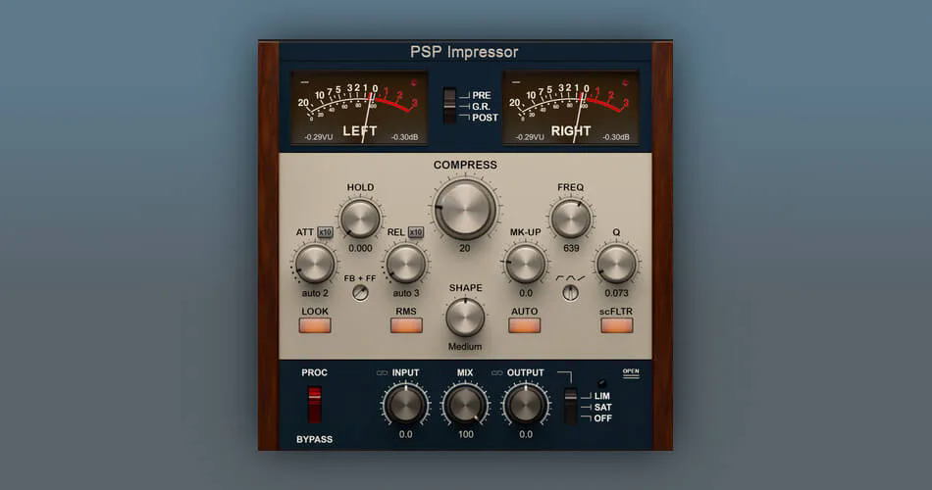Click the OUTPUT gain knob
Image resolution: width=932 pixels, height=490 pixels.
[526, 405]
